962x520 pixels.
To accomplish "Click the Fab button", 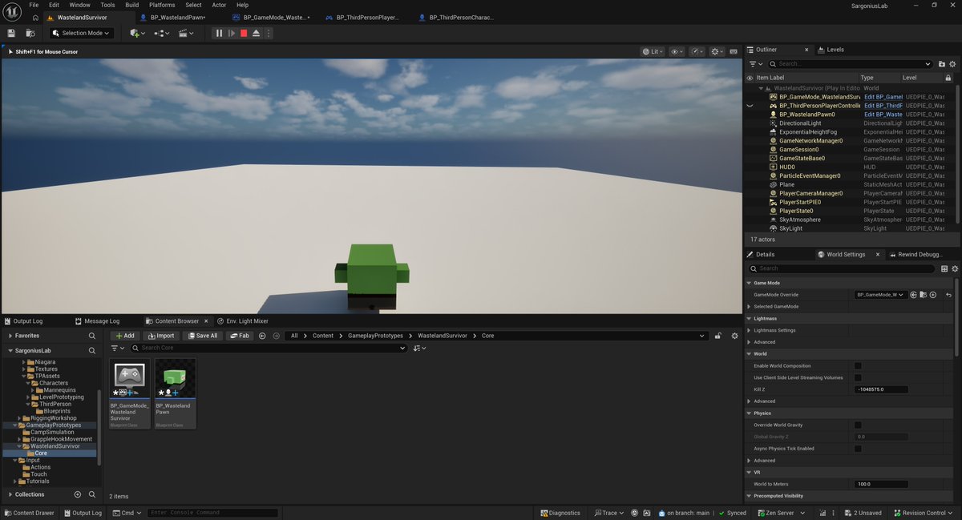I will (x=239, y=336).
